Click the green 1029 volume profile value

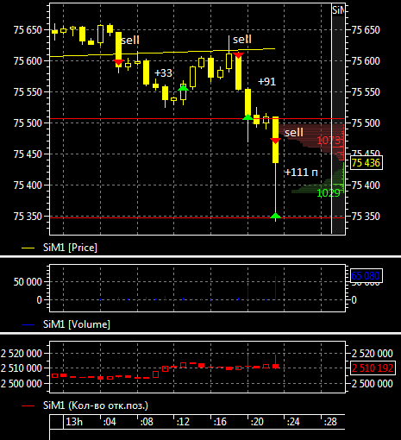[329, 192]
